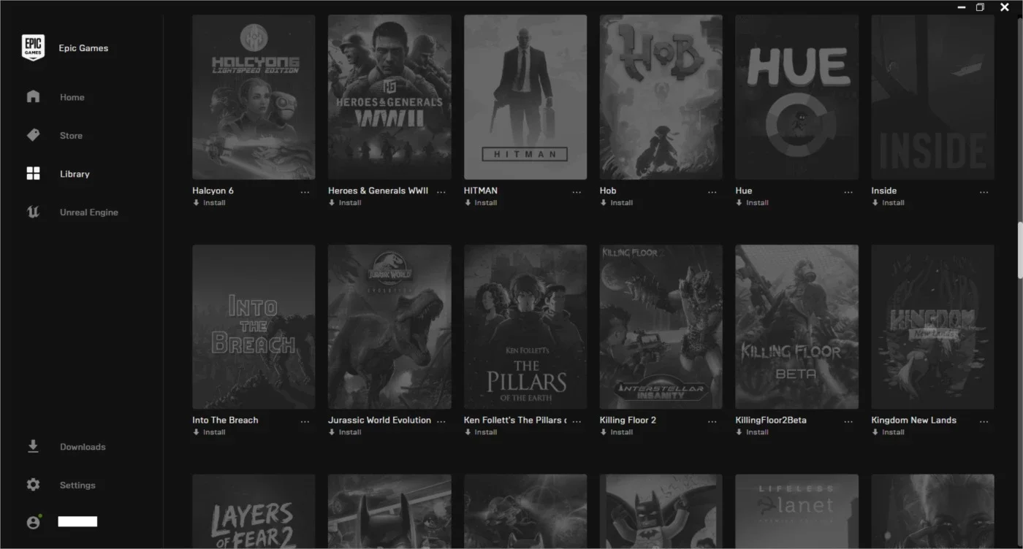Viewport: 1023px width, 549px height.
Task: Maximize the launcher window
Action: pos(981,7)
